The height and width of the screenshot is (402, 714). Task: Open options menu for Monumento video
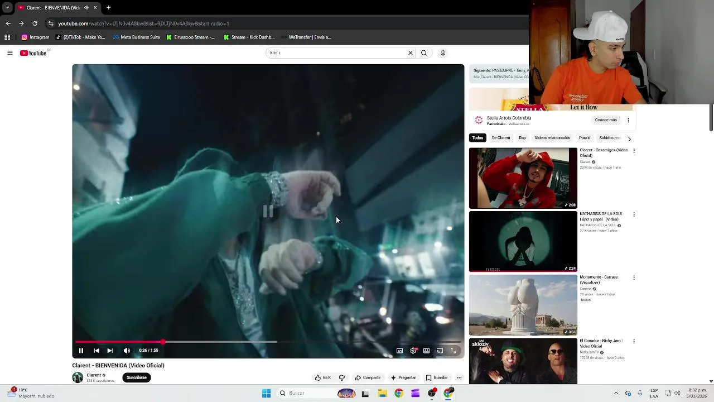(634, 277)
